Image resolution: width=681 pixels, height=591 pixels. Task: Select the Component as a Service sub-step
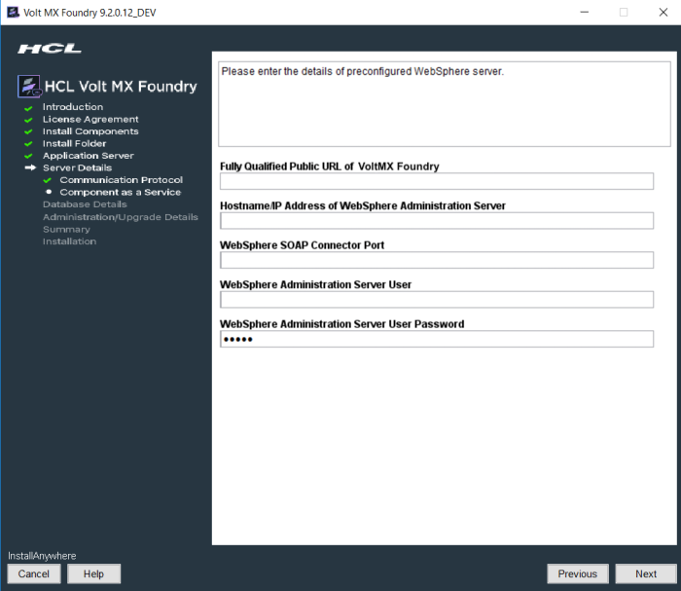pos(121,192)
